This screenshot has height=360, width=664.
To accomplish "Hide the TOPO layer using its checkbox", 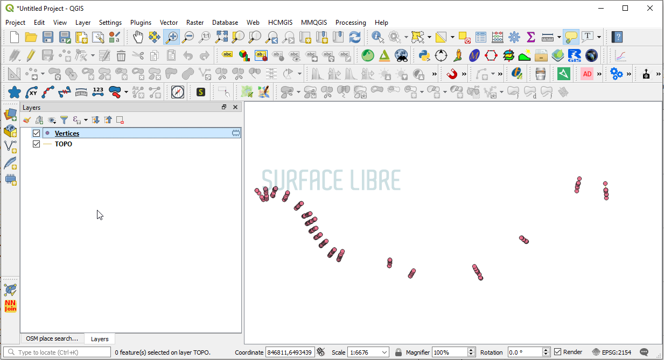I will [x=37, y=144].
